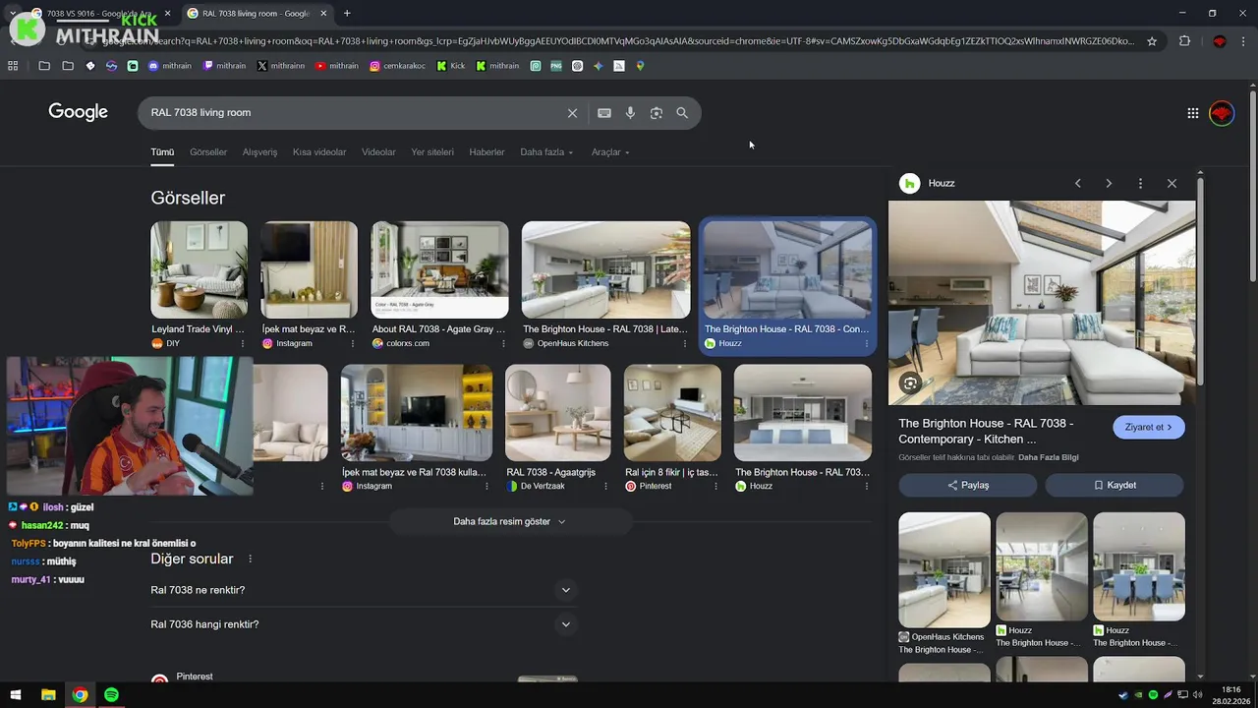
Task: Open the tab search dropdown arrow
Action: 13,13
